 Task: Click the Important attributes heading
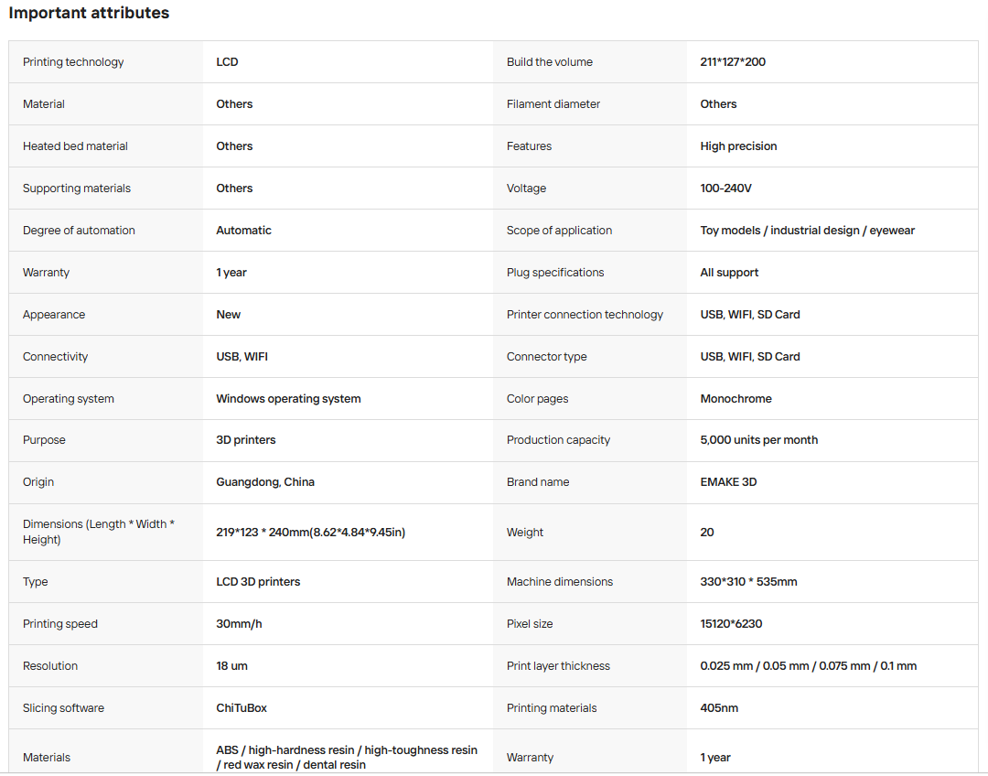(89, 13)
